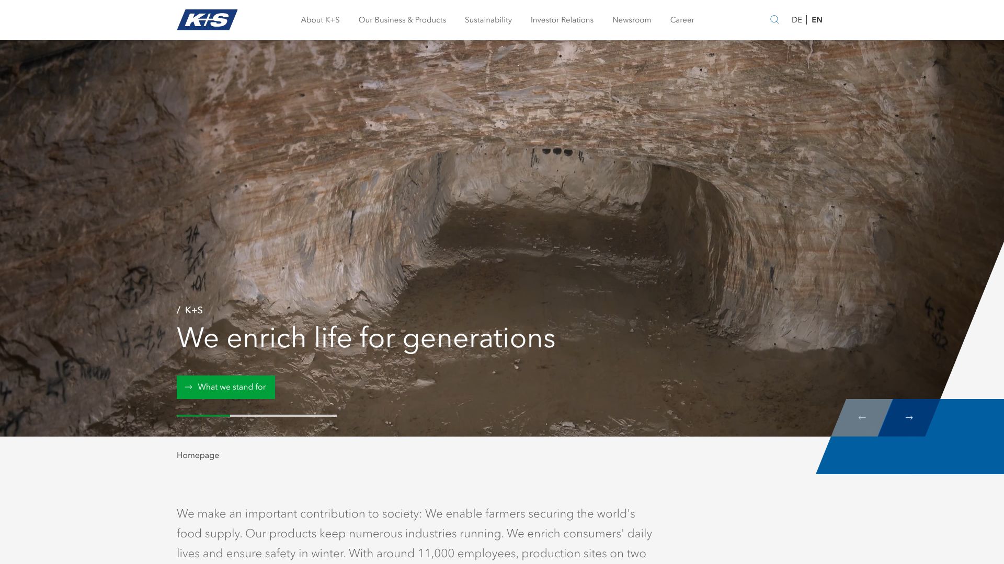Advance to next slide arrow
The width and height of the screenshot is (1004, 564).
909,418
